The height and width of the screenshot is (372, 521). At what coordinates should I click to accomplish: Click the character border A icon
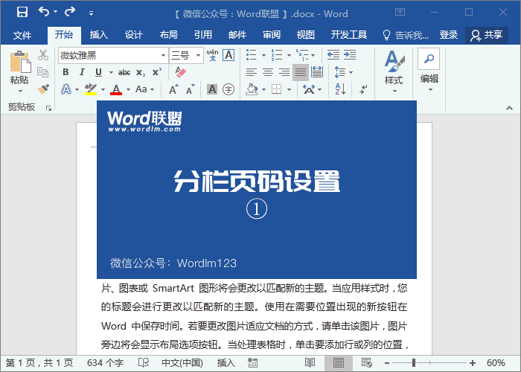point(228,55)
